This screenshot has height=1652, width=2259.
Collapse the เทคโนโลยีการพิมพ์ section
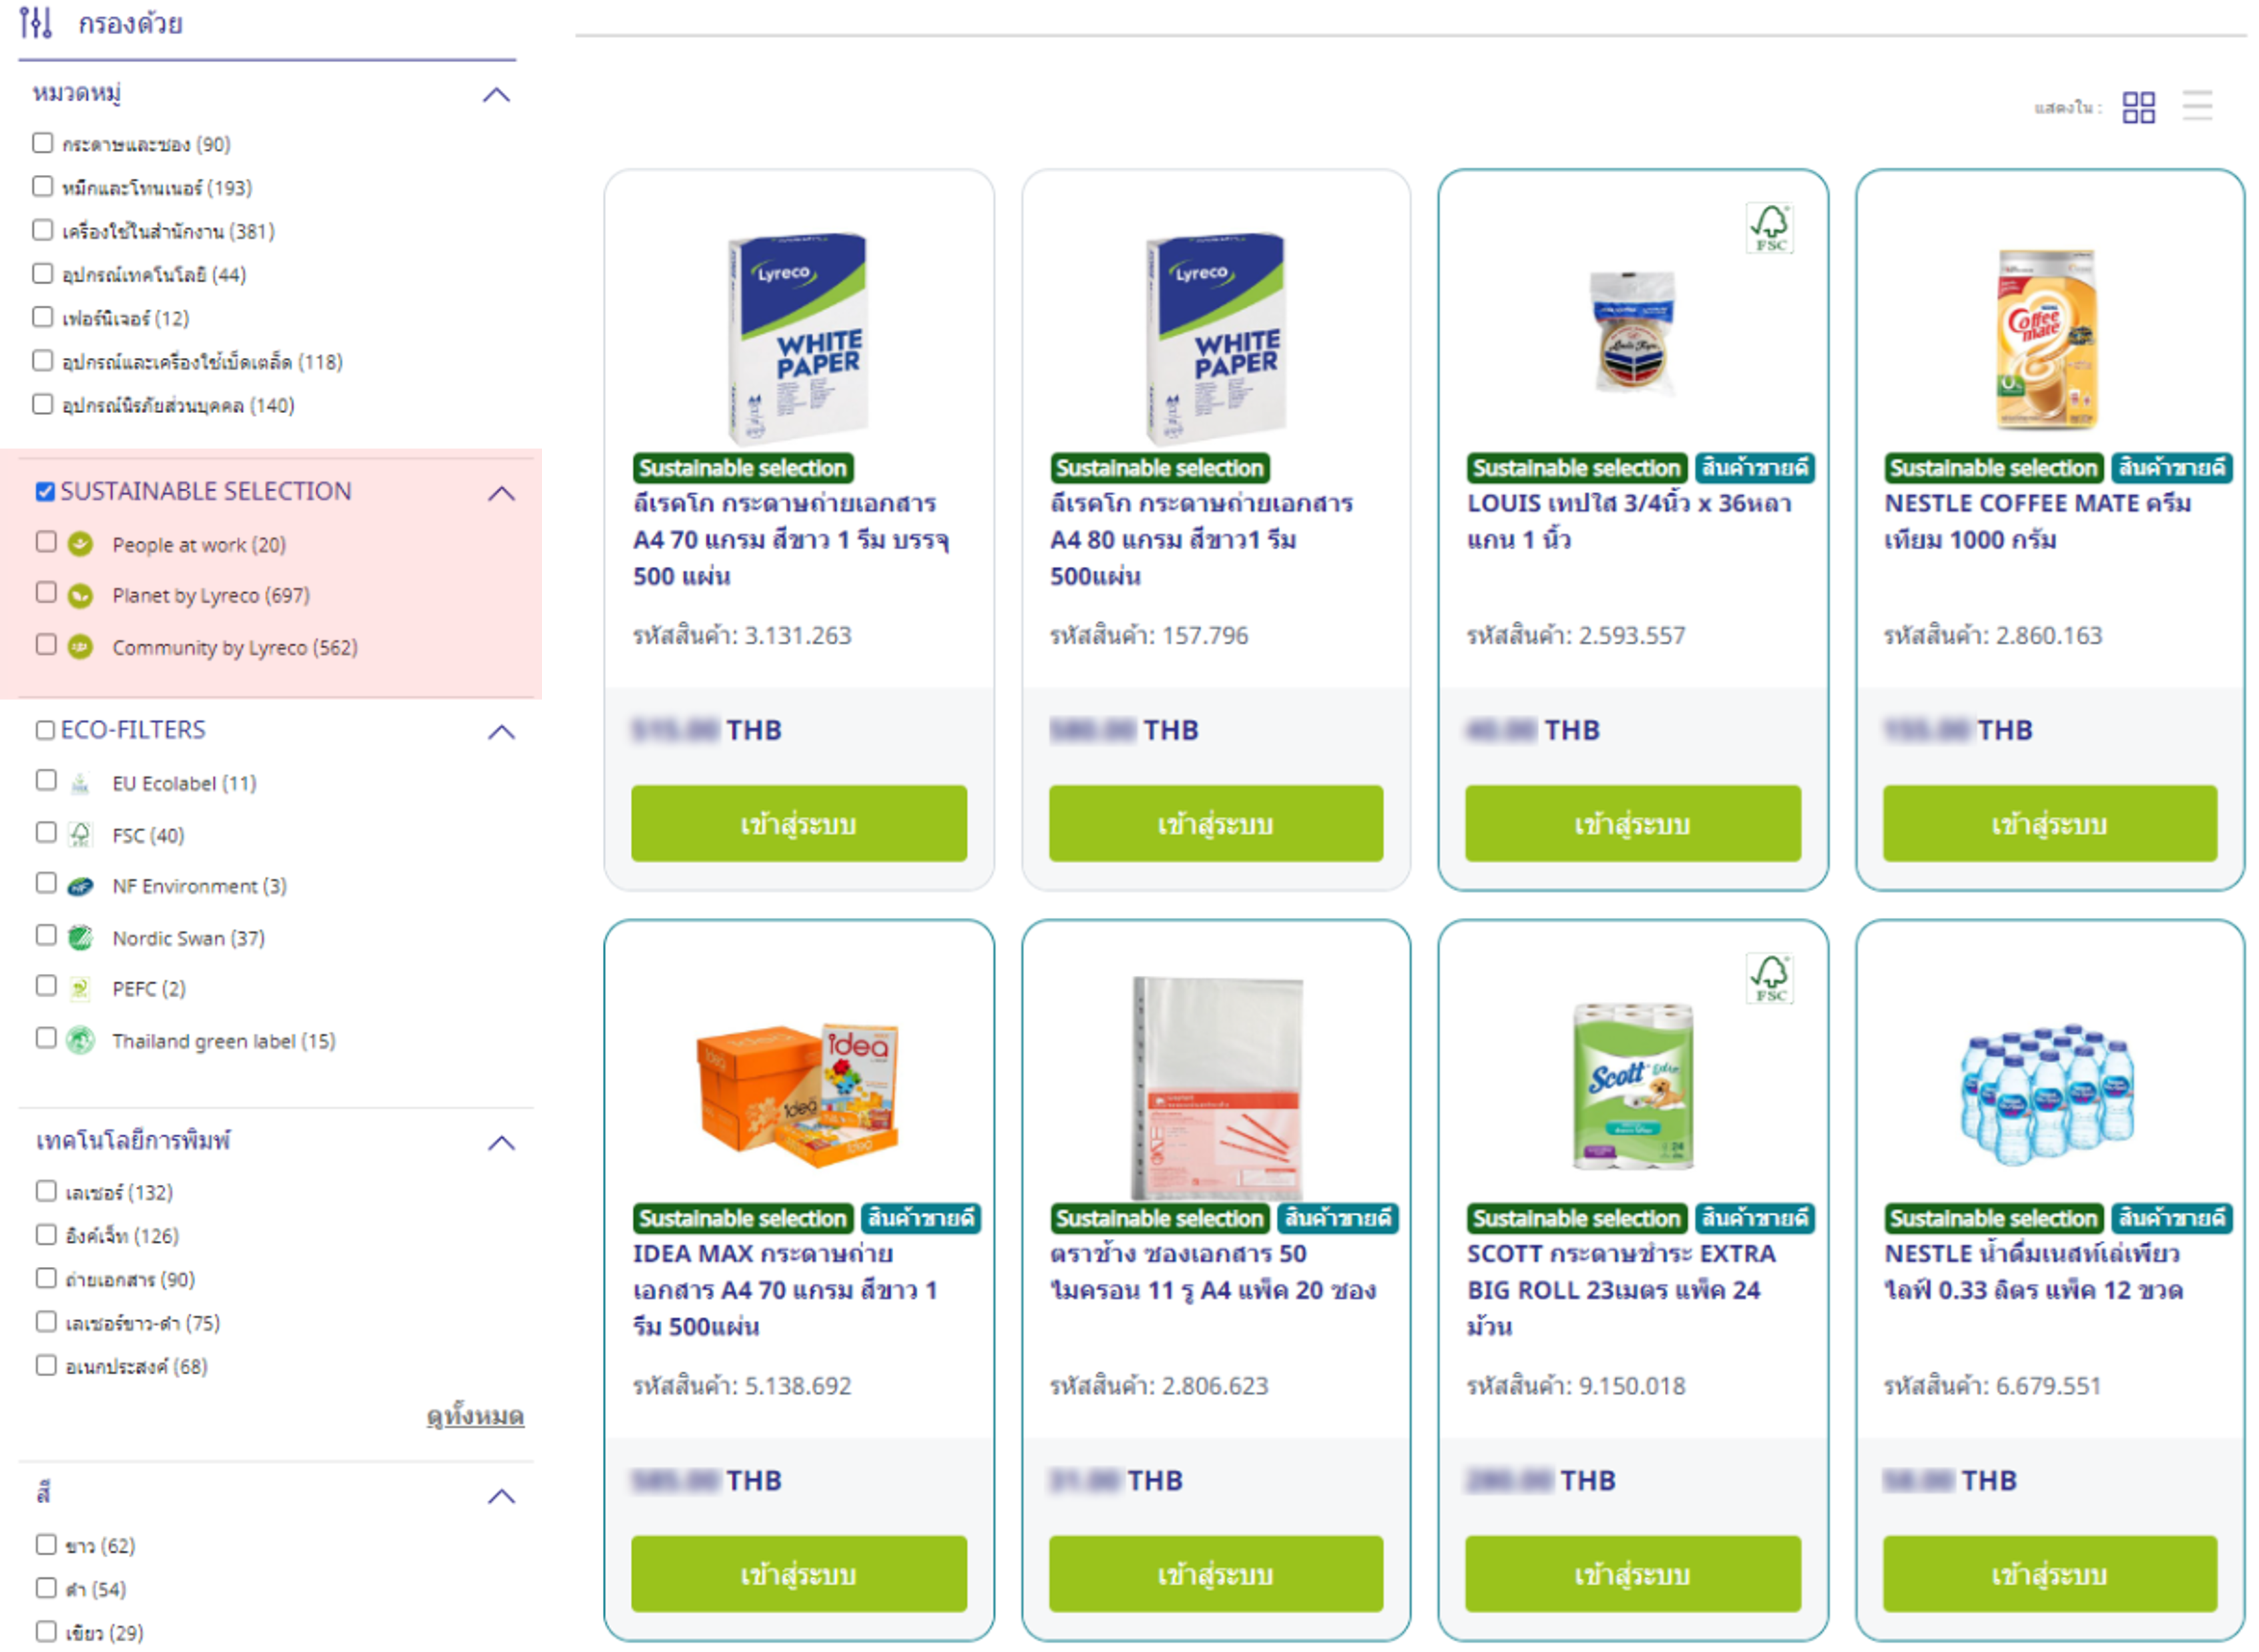click(501, 1143)
